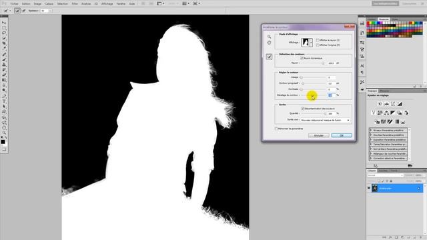This screenshot has width=427, height=240.
Task: Add a Black & White adjustment icon
Action: coord(393,113)
